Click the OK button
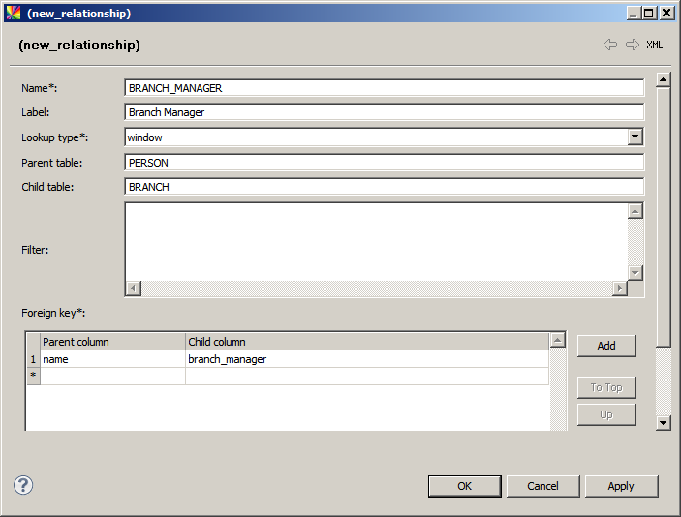The image size is (681, 517). coord(464,486)
